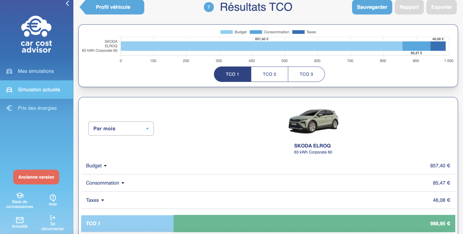Open the Actualité envelope icon
The image size is (463, 234).
click(20, 220)
